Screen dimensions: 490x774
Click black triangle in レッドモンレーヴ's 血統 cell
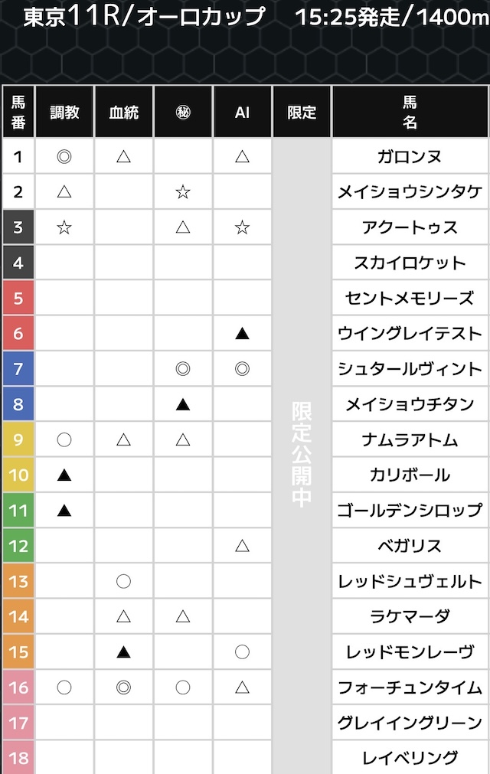[123, 652]
